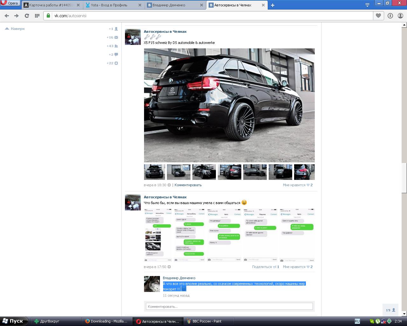Switch to Downloading - Mozilla taskbar window
Image resolution: width=407 pixels, height=326 pixels.
pyautogui.click(x=107, y=321)
